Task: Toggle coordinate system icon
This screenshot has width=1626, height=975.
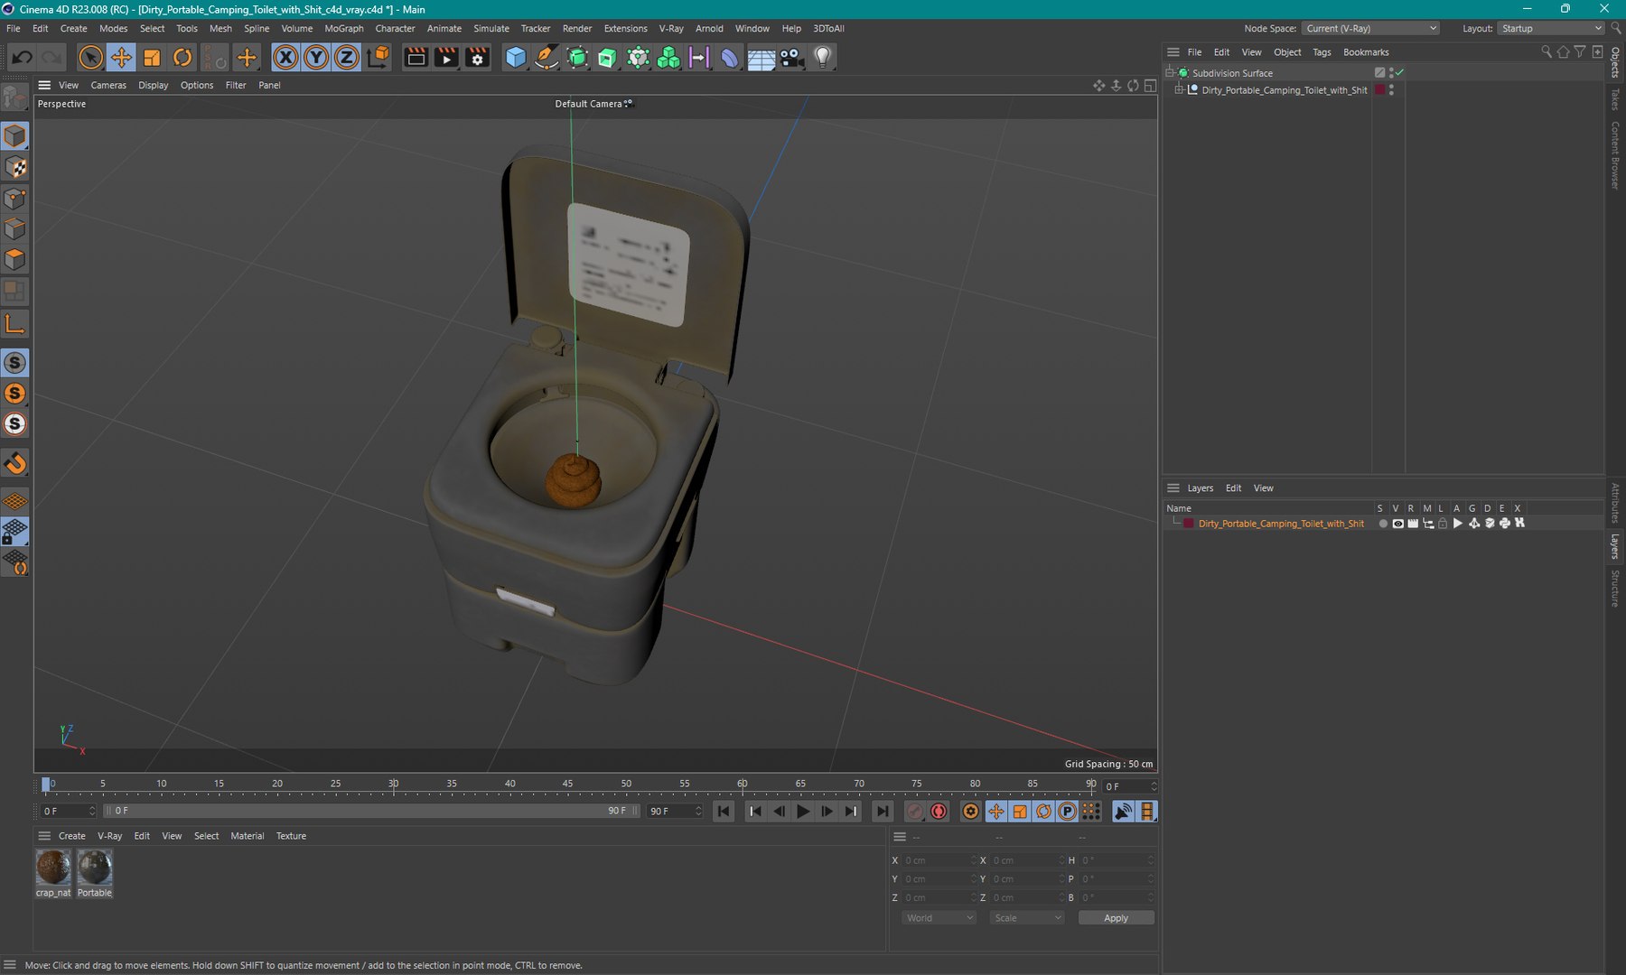Action: tap(378, 58)
